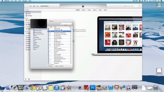Viewport: 164px width, 92px height.
Task: Open Spotlight search in menu bar
Action: [159, 1]
